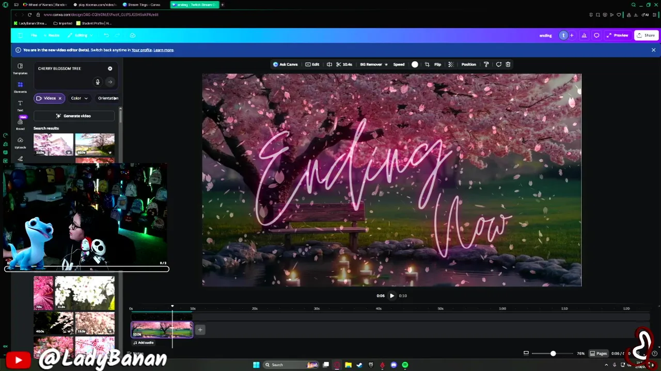Clear the CHERRY BLOSSOM TREE search text
This screenshot has width=661, height=371.
tap(110, 69)
